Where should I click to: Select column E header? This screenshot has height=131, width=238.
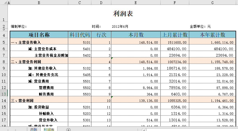click(136, 2)
